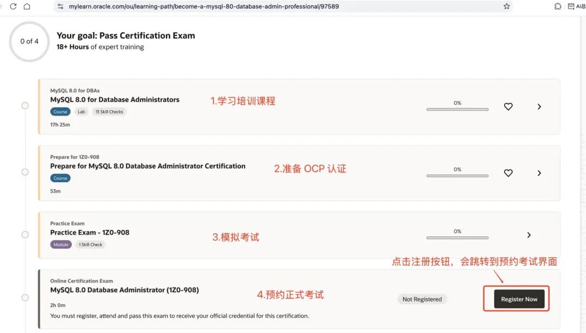
Task: Click the Practice Exam progress bar
Action: [457, 238]
